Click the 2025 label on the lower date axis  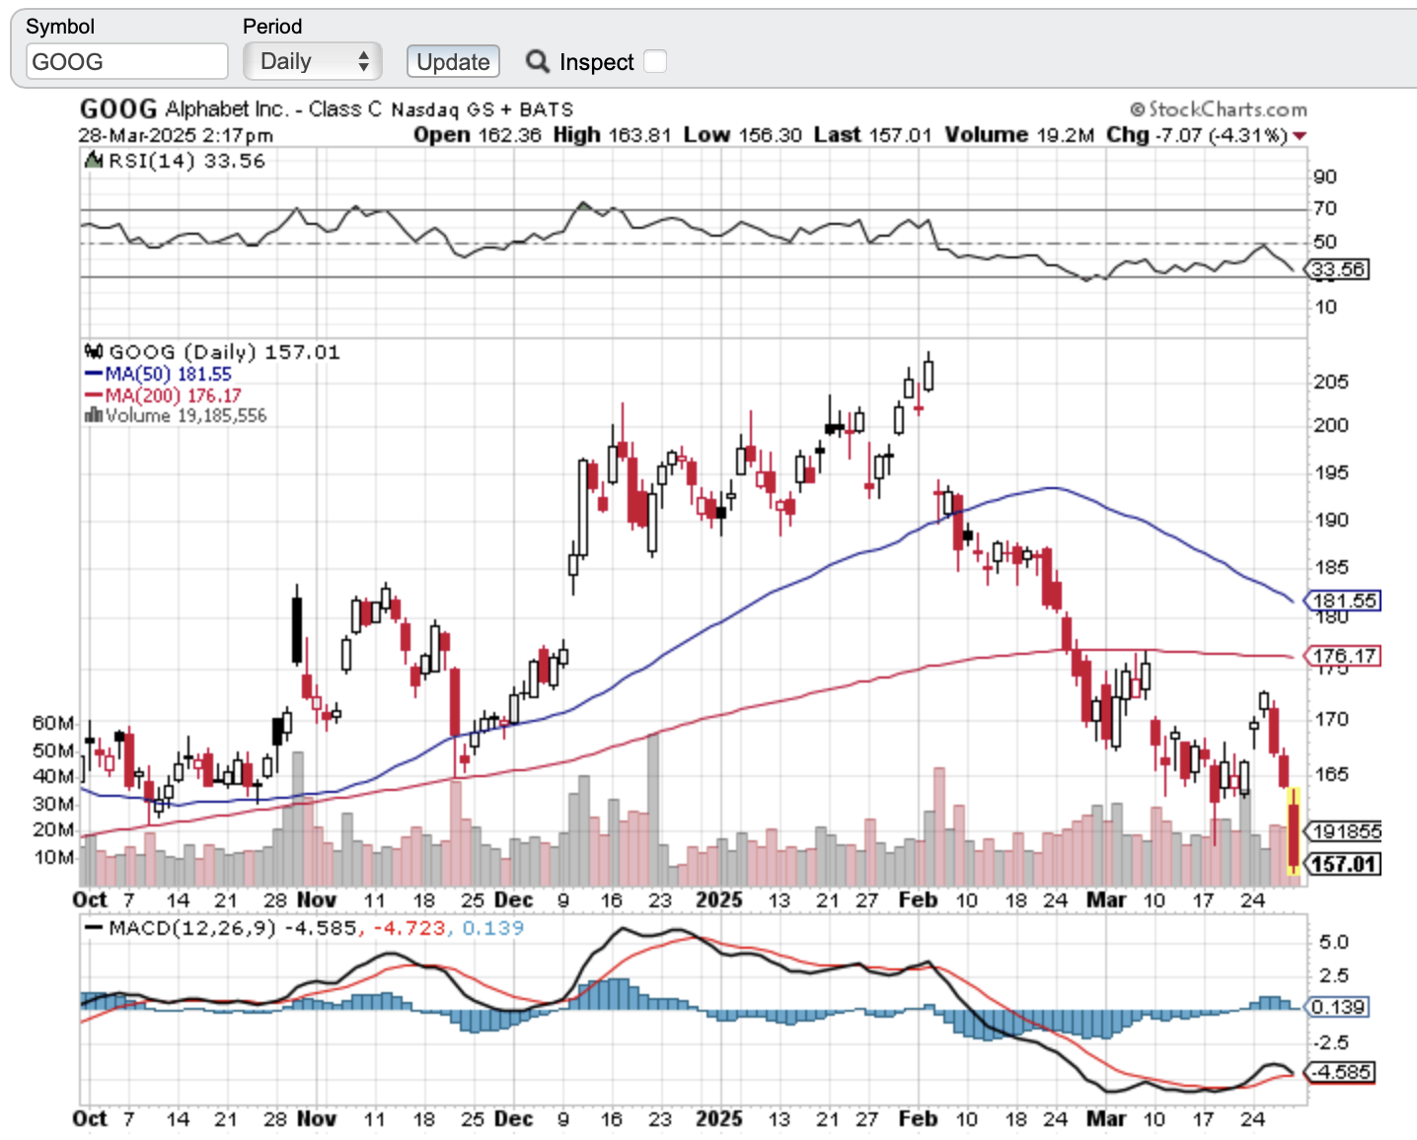coord(718,1118)
